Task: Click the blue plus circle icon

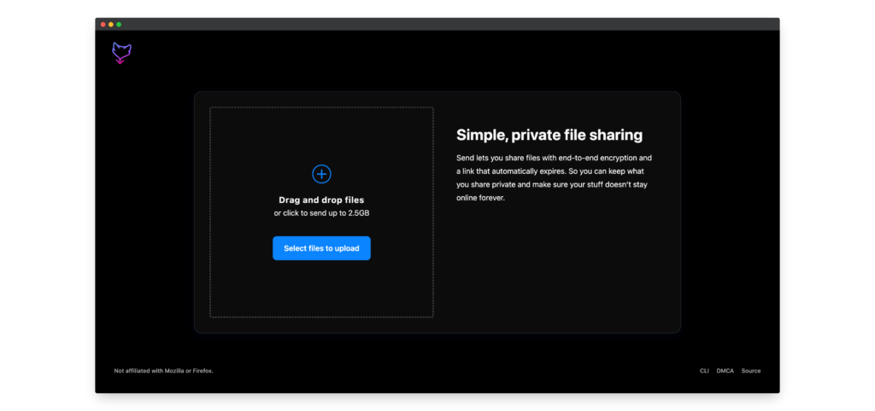Action: (321, 174)
